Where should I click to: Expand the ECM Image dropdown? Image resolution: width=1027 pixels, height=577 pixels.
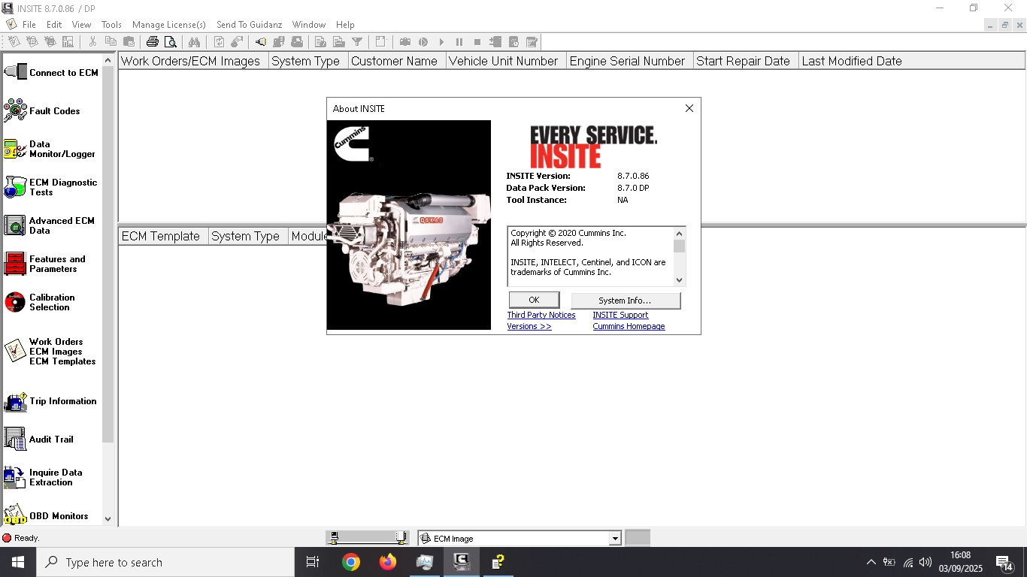(x=615, y=539)
